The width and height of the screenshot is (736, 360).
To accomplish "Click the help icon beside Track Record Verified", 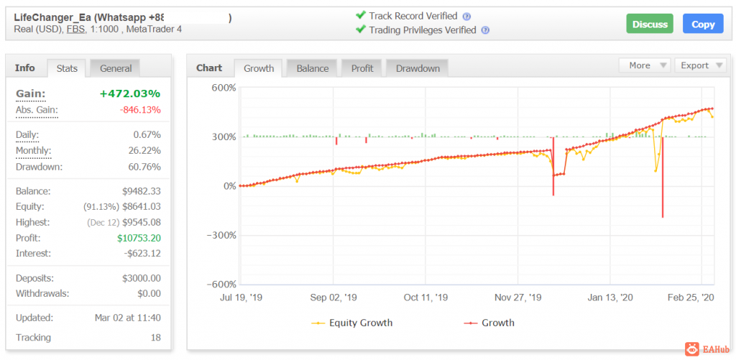I will pyautogui.click(x=466, y=17).
